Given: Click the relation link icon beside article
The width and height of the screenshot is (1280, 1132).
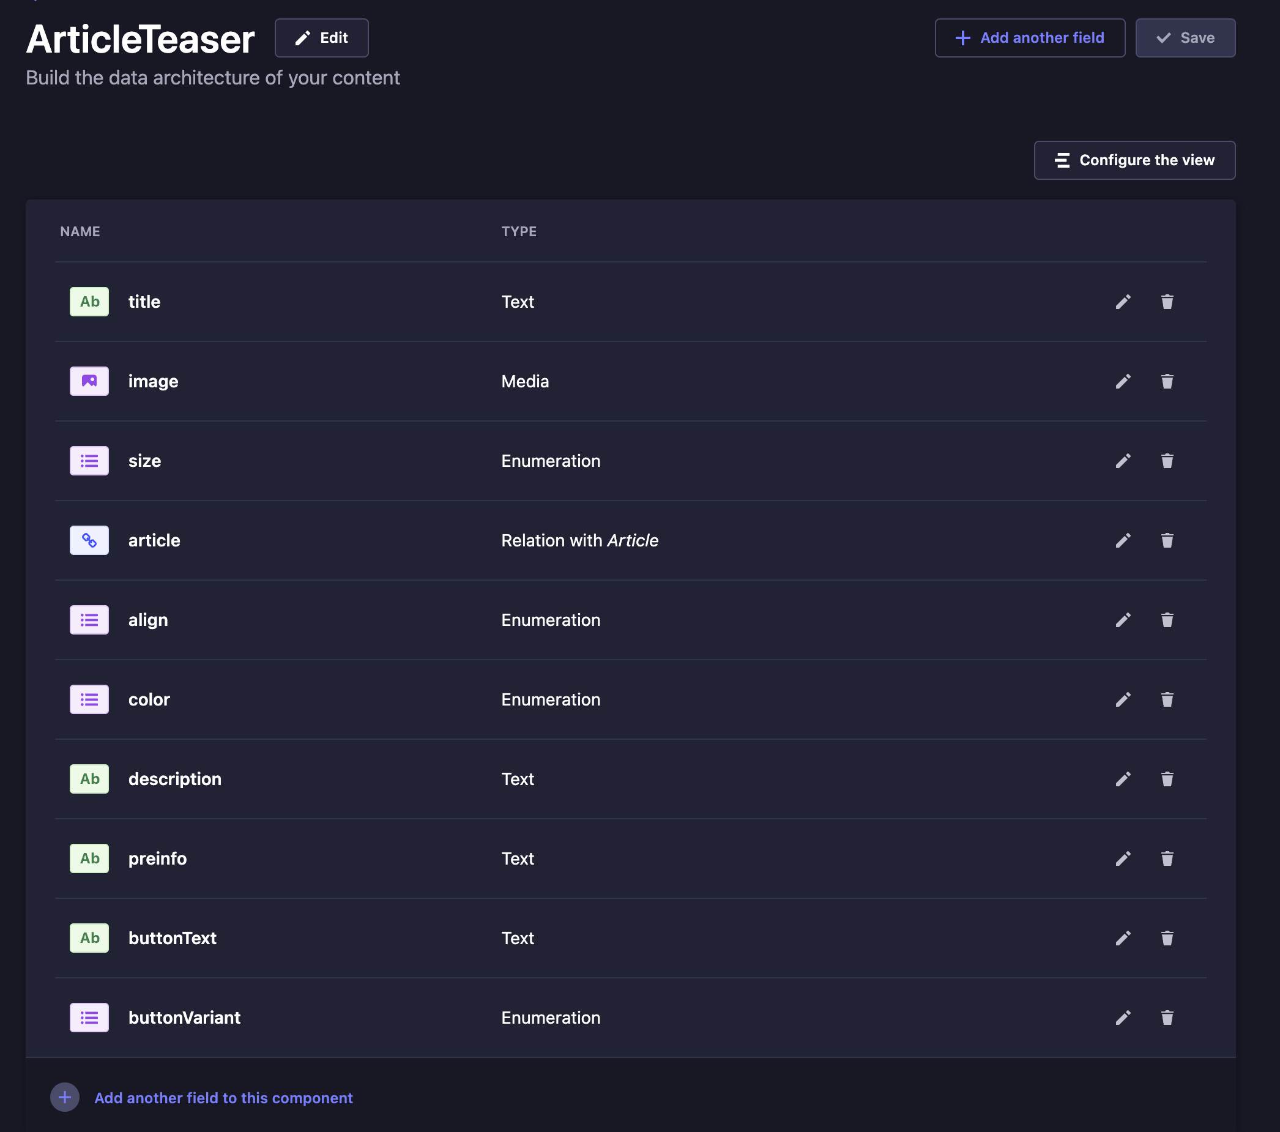Looking at the screenshot, I should pyautogui.click(x=89, y=540).
